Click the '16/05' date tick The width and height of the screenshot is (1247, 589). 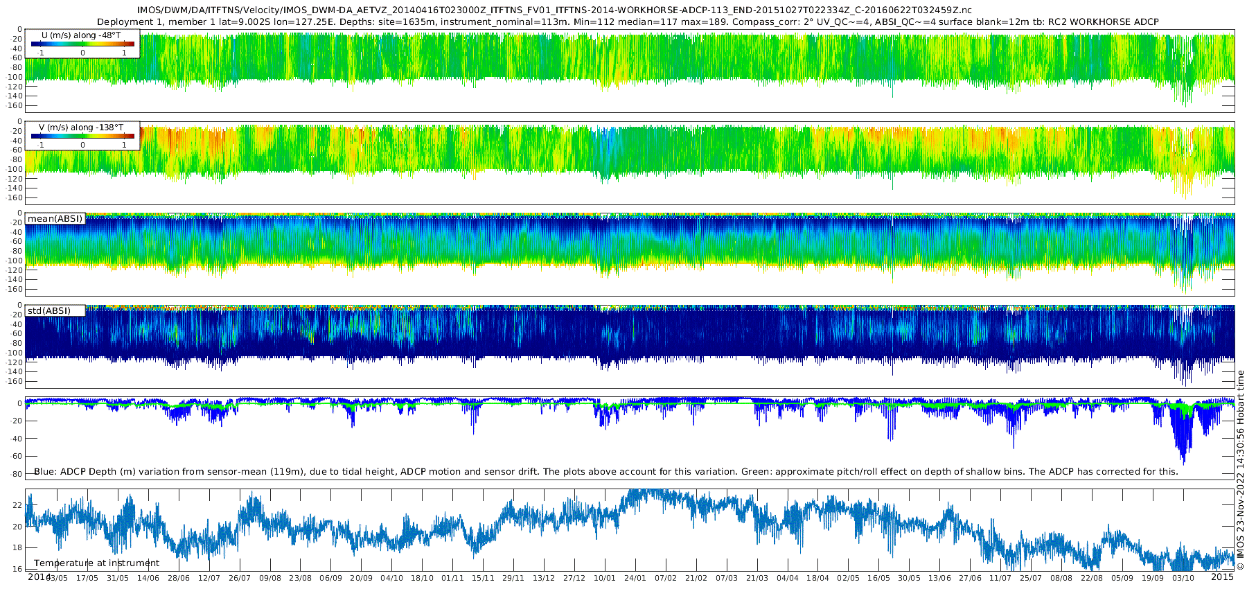pos(880,579)
